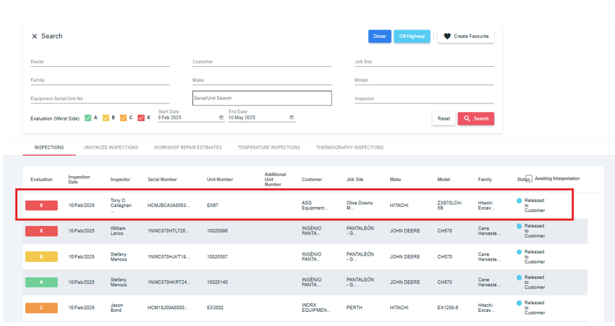The image size is (615, 326).
Task: Click the magnifier icon on Search button
Action: point(466,119)
